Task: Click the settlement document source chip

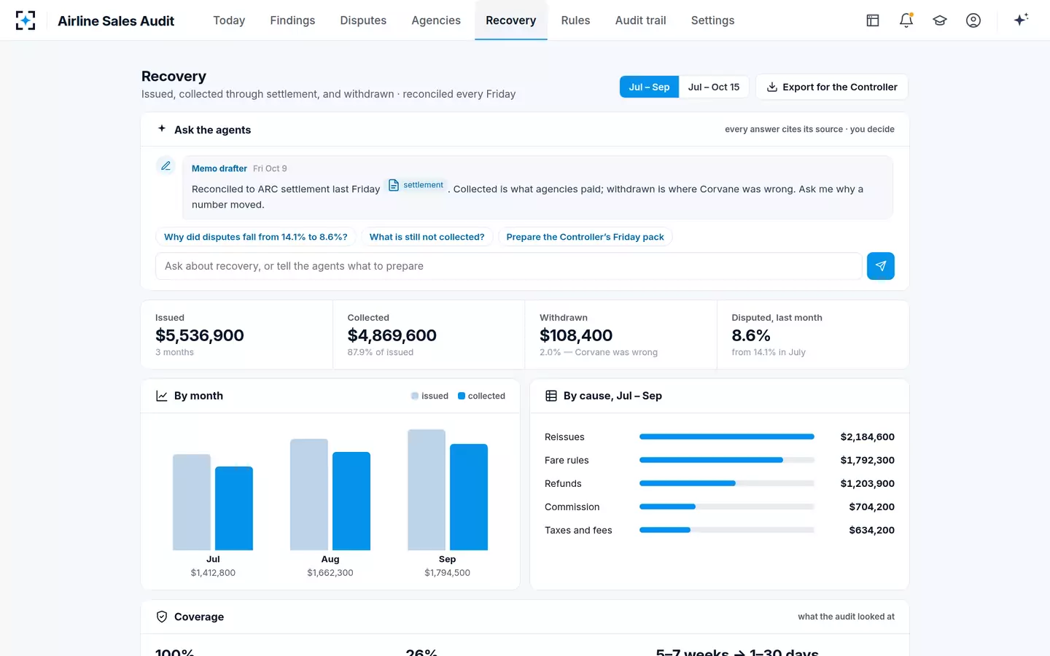Action: tap(416, 185)
